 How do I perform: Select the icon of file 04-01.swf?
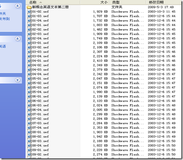tap(29, 61)
